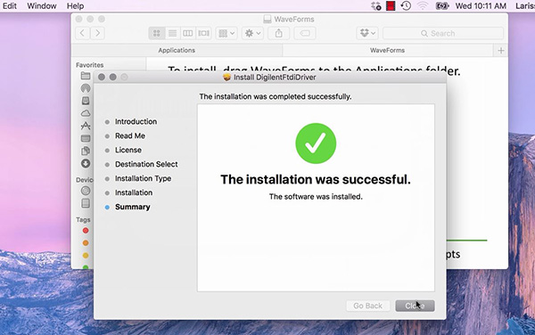Select the Installation step label
The width and height of the screenshot is (535, 335).
(134, 192)
